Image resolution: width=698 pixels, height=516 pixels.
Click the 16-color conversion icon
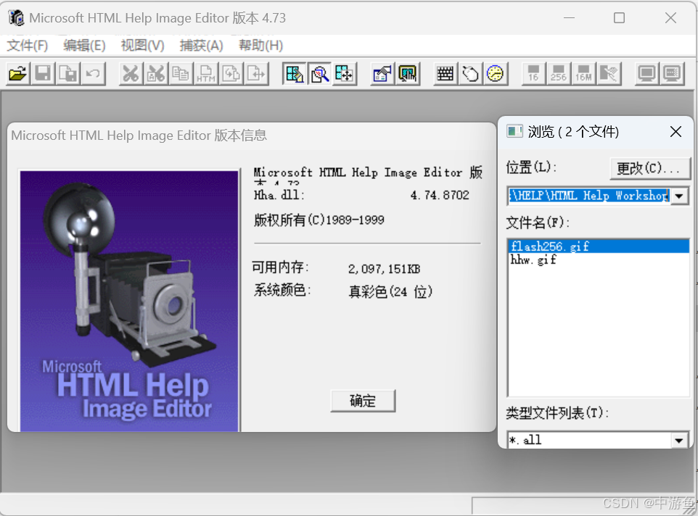tap(533, 73)
